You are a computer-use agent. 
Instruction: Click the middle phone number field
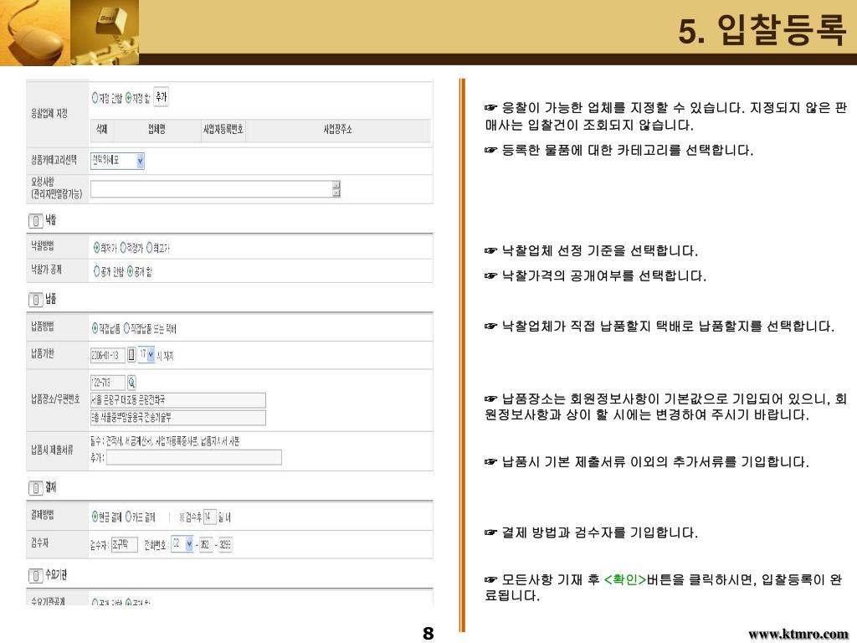[206, 544]
